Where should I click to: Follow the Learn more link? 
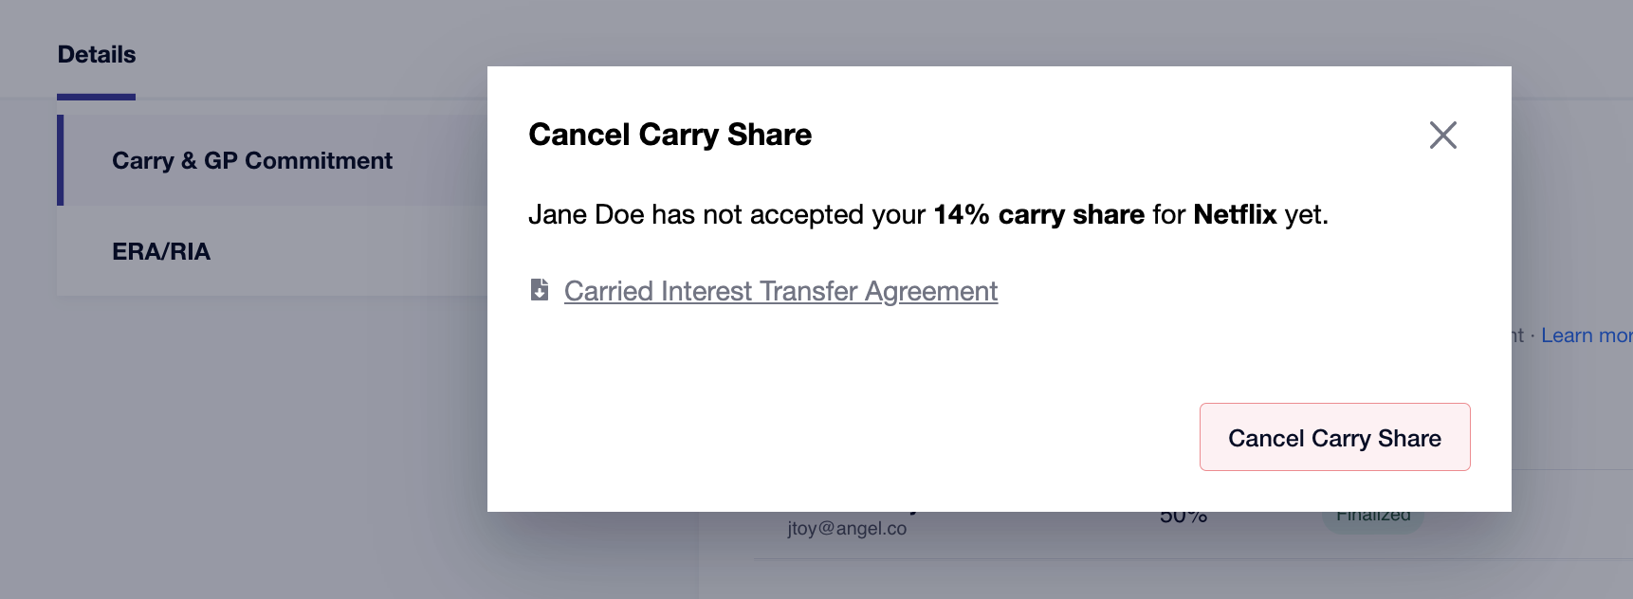(x=1587, y=336)
